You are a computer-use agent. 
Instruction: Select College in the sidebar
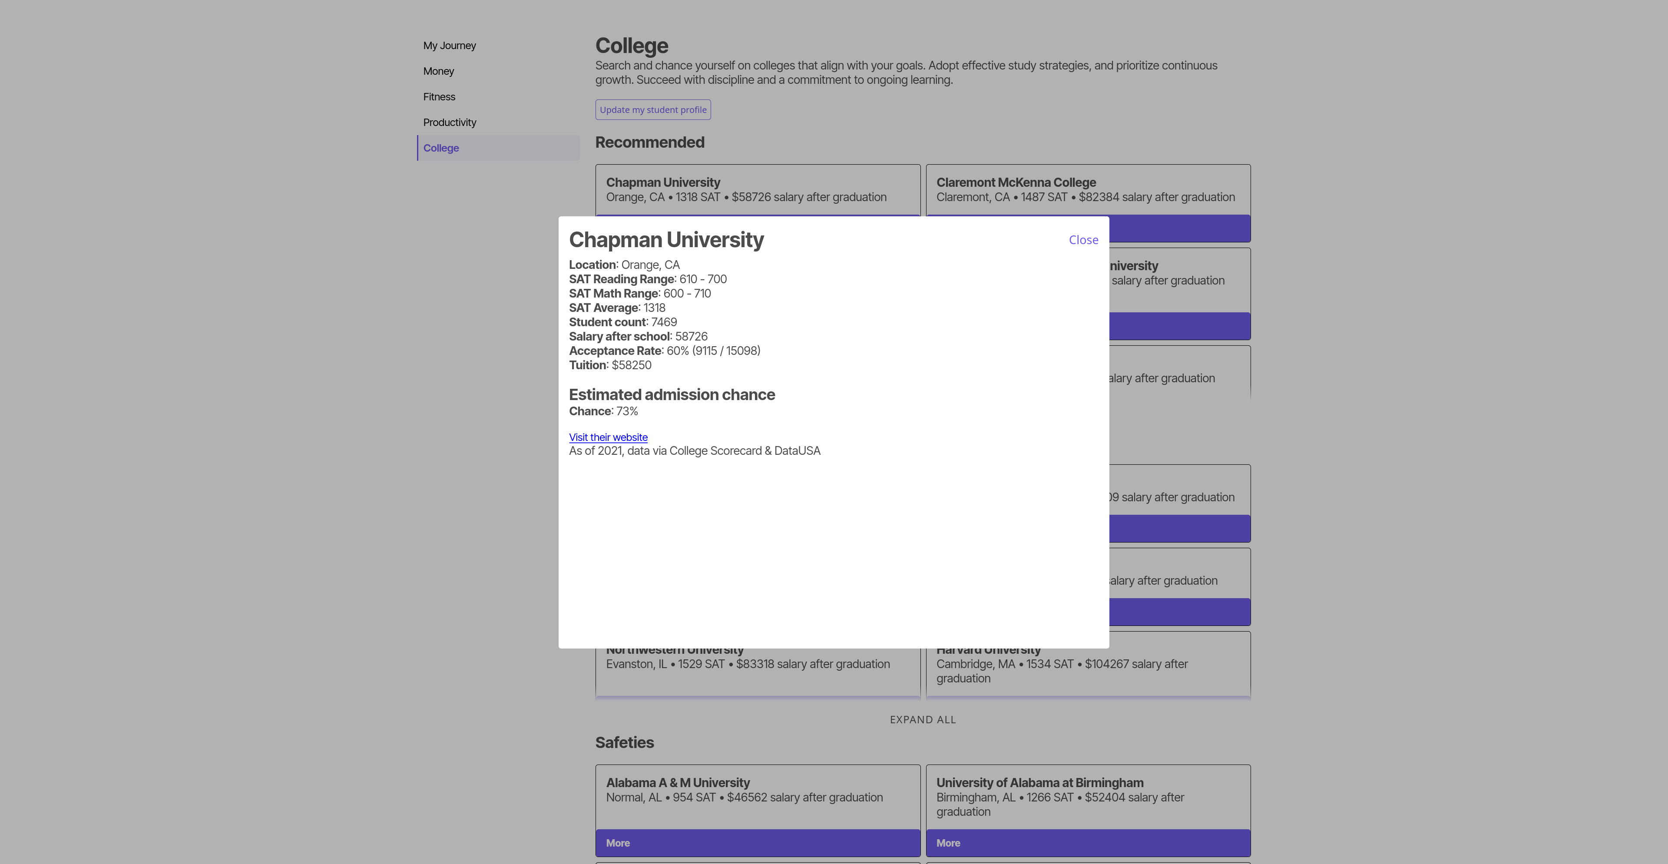(x=441, y=148)
